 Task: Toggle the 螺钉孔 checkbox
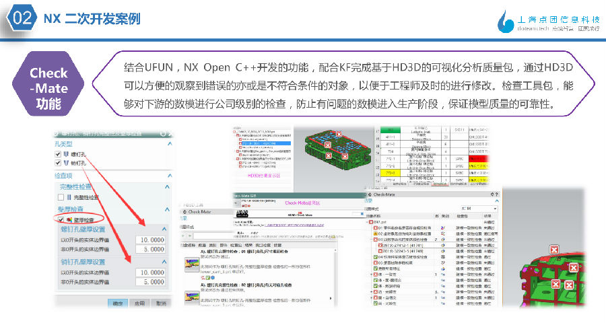pyautogui.click(x=57, y=154)
